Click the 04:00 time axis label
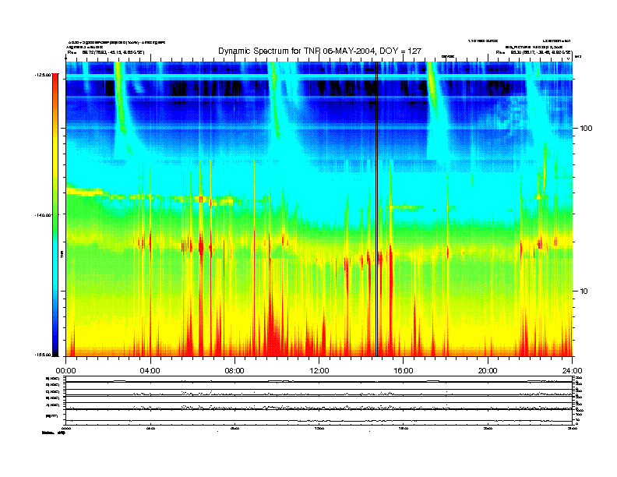 coord(150,371)
